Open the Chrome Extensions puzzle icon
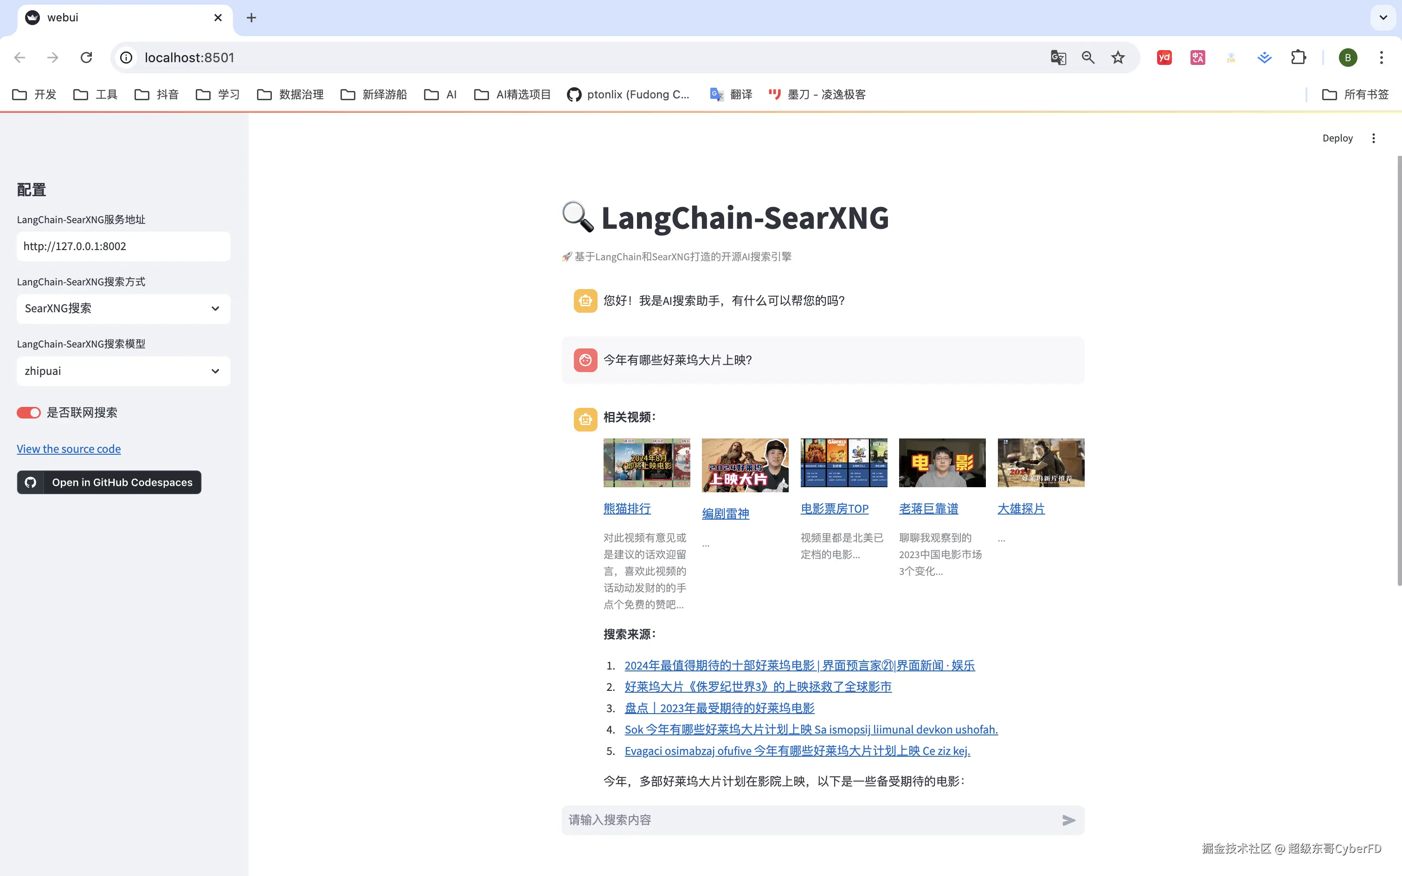The width and height of the screenshot is (1402, 876). [1298, 58]
